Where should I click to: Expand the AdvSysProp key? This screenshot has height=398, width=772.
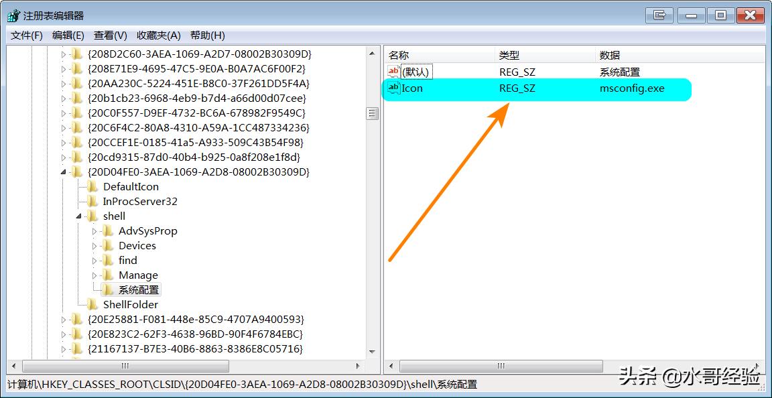pyautogui.click(x=94, y=231)
